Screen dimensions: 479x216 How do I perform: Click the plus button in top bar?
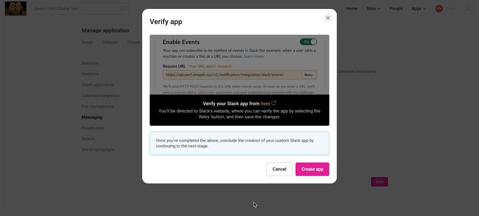coord(452,9)
